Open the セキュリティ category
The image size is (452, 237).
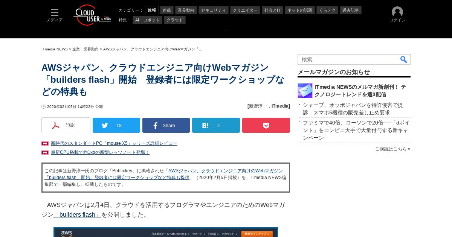point(214,10)
